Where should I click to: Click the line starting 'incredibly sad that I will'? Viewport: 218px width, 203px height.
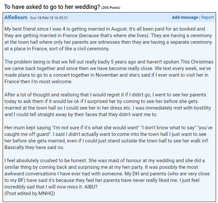click(51, 187)
